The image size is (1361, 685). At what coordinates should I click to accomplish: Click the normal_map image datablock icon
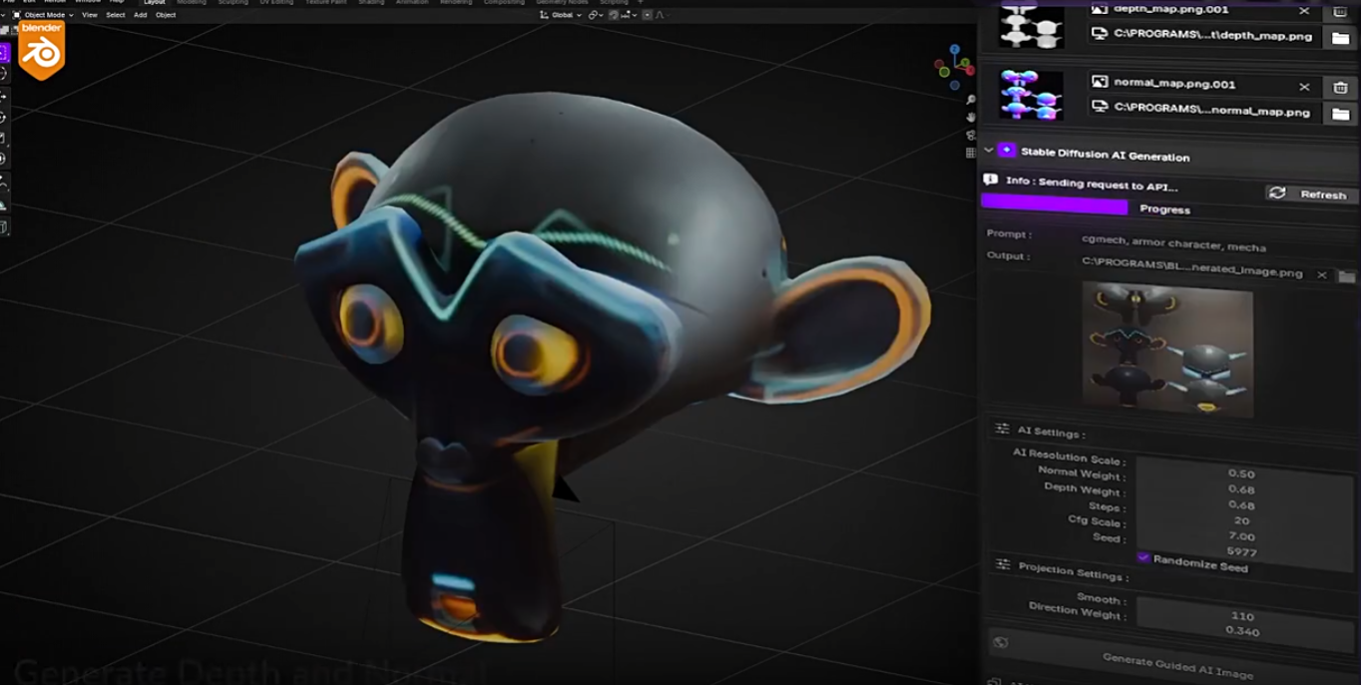tap(1100, 83)
